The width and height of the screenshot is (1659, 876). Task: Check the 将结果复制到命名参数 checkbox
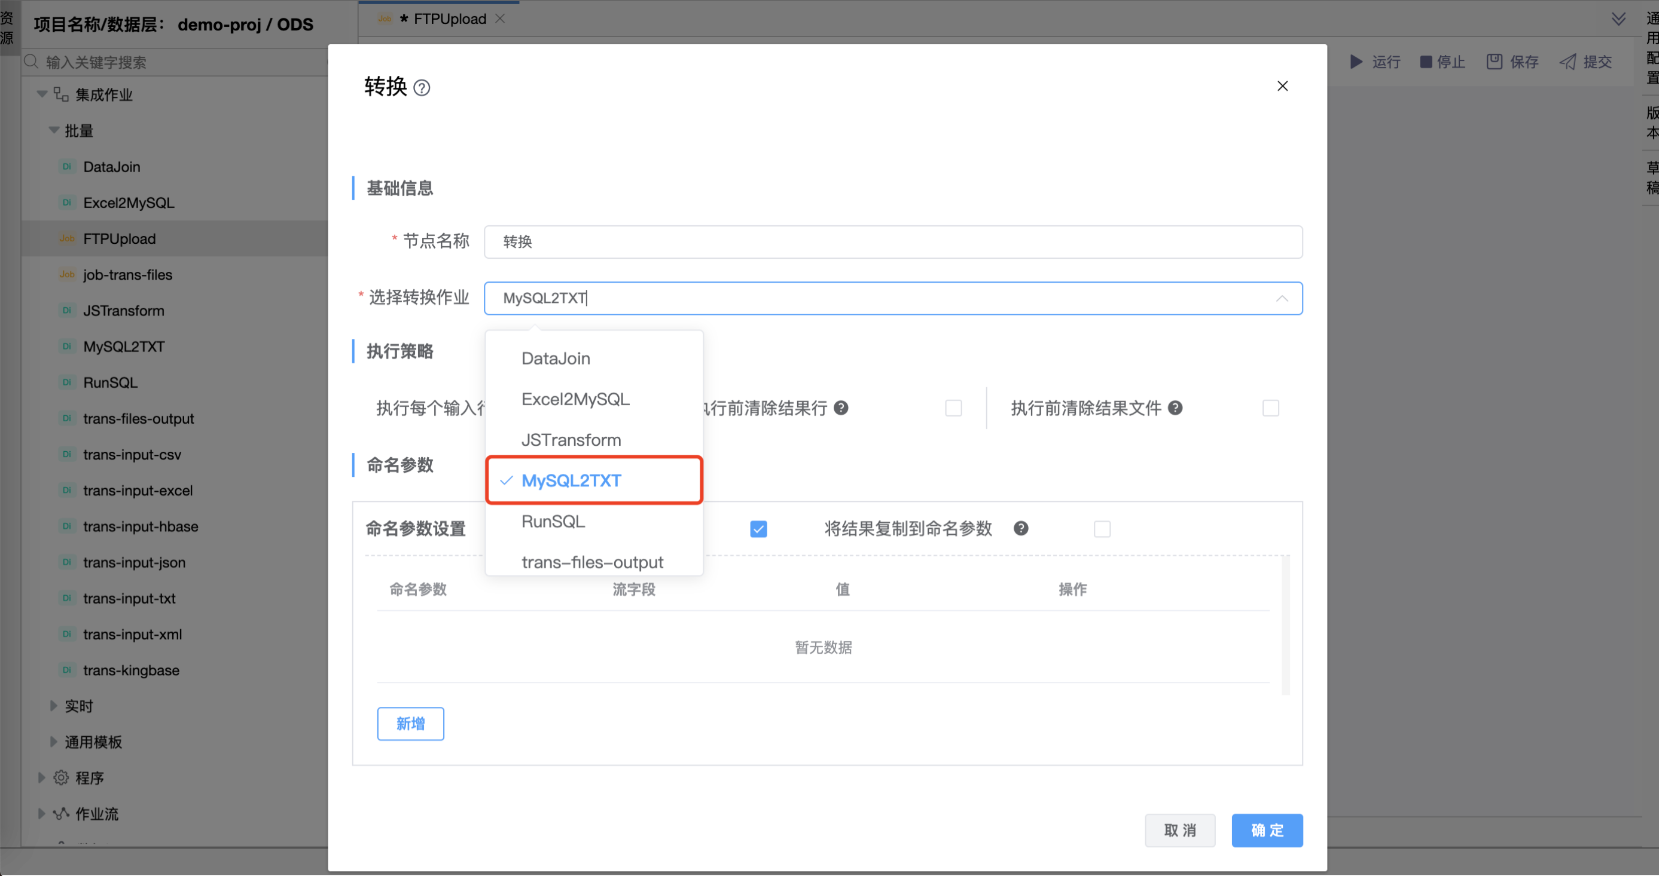(x=1102, y=529)
